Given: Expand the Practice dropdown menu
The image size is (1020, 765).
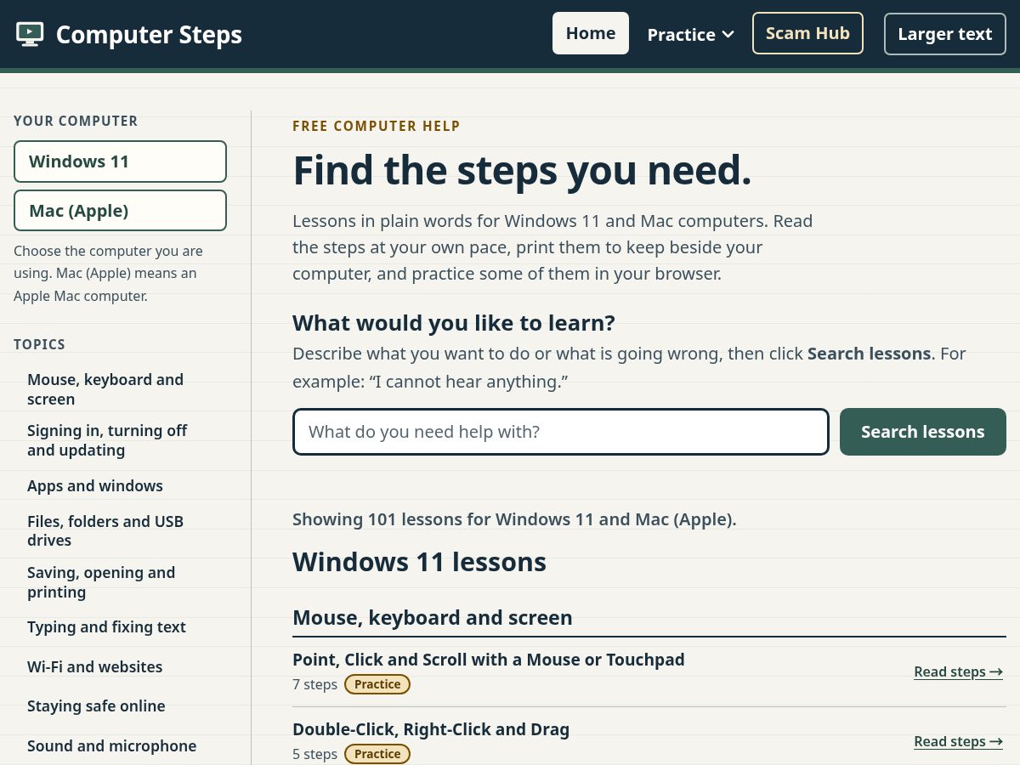Looking at the screenshot, I should (x=690, y=34).
